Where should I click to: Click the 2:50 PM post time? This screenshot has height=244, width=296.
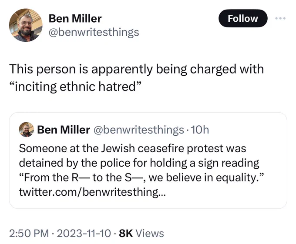point(29,233)
